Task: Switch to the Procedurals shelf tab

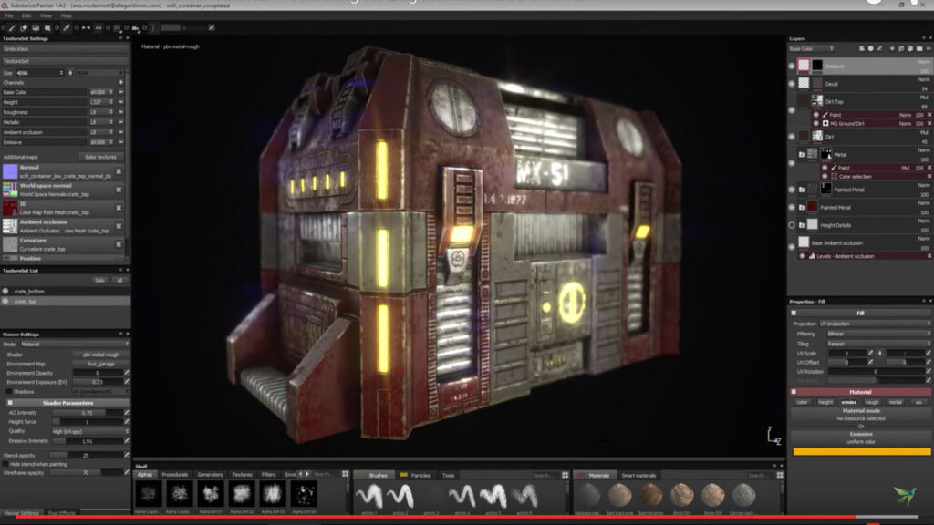Action: (174, 474)
